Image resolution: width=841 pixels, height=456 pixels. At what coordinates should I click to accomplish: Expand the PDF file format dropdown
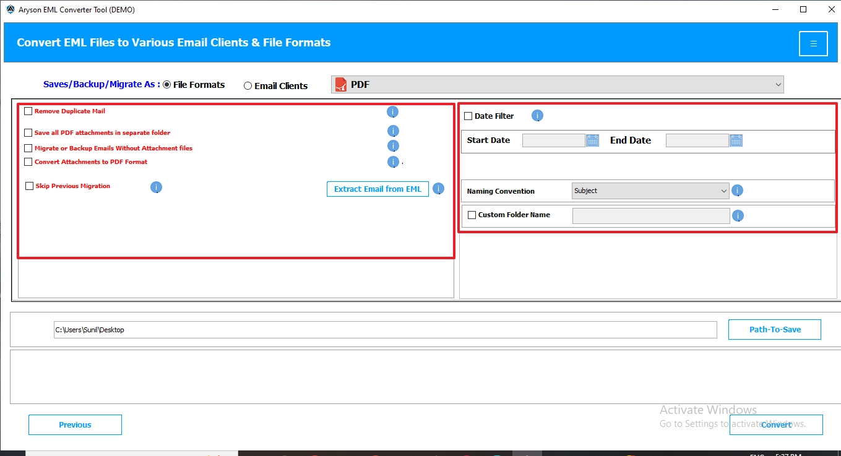click(x=558, y=85)
